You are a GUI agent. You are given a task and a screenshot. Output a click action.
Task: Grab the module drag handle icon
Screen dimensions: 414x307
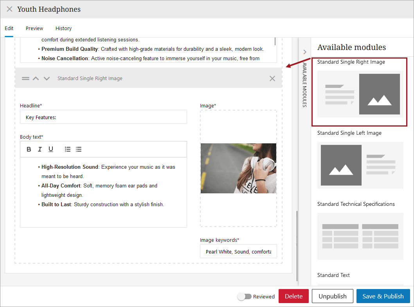(x=25, y=79)
